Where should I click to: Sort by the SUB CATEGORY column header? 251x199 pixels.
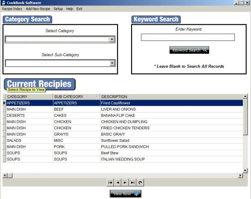[x=76, y=97]
